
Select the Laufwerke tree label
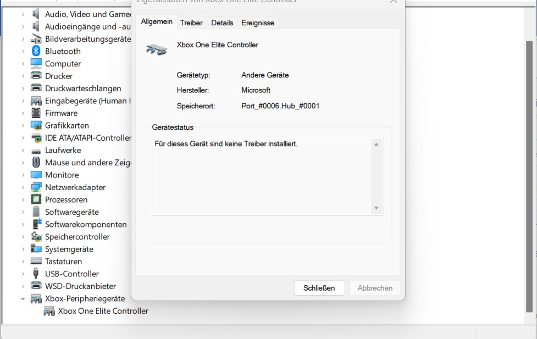click(63, 151)
